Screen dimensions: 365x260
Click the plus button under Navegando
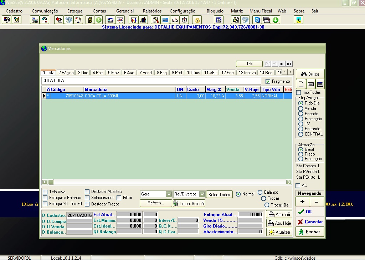[x=302, y=202]
